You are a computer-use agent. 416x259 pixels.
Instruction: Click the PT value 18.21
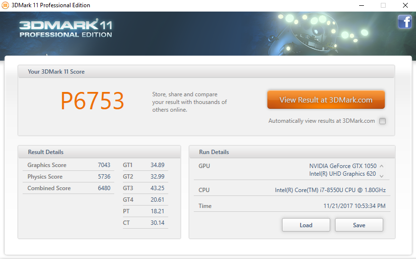coord(157,211)
